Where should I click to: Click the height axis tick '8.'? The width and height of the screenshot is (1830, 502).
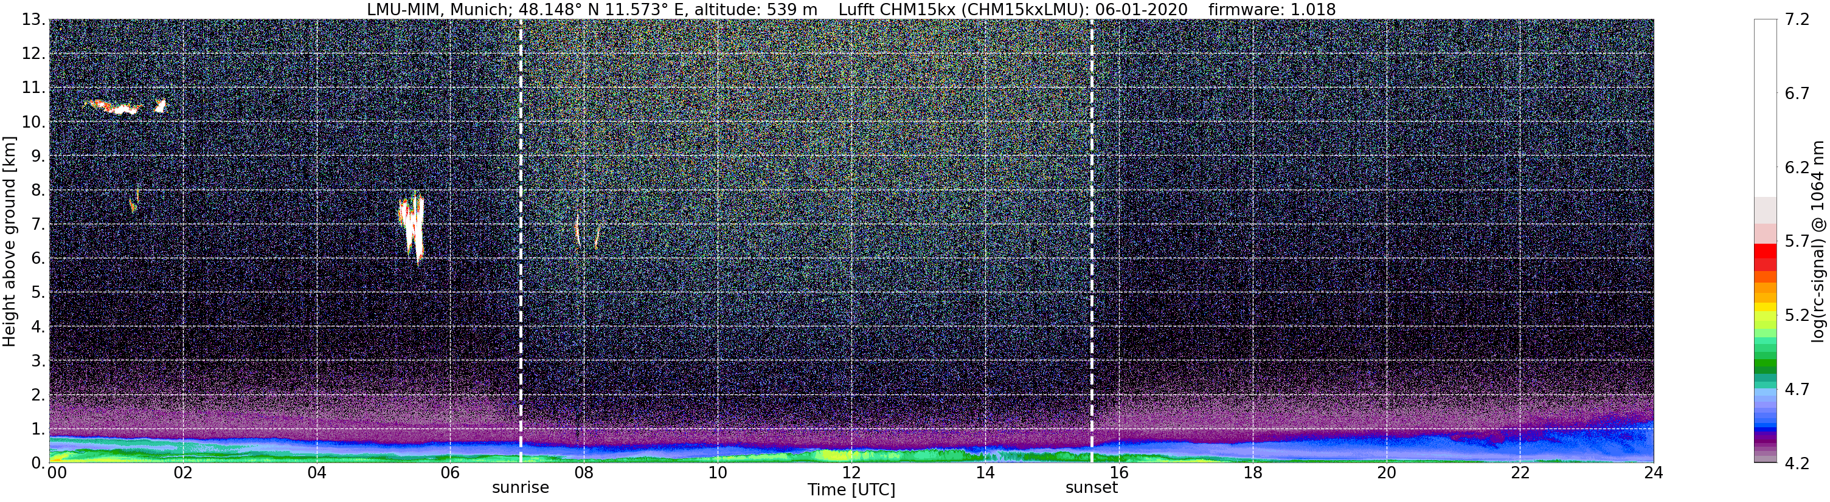coord(38,190)
